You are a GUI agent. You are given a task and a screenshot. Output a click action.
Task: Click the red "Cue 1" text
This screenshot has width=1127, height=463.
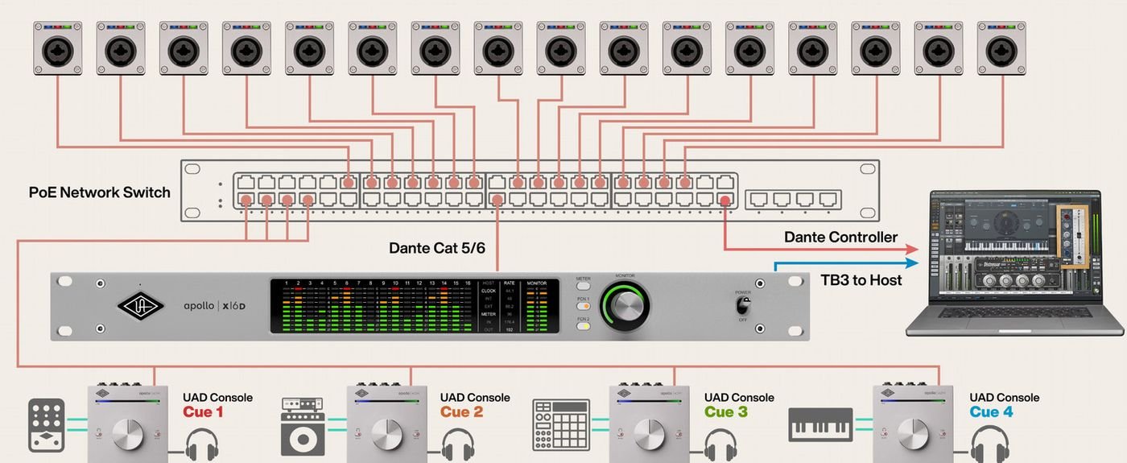pyautogui.click(x=203, y=412)
